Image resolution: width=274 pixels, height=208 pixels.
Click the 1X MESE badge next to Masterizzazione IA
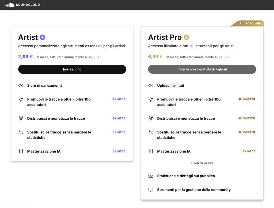pyautogui.click(x=119, y=151)
